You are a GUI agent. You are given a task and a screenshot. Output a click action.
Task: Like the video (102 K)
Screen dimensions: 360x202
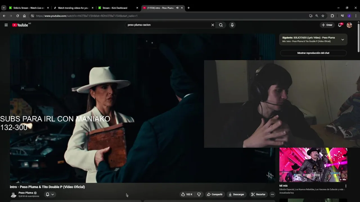[x=187, y=194]
